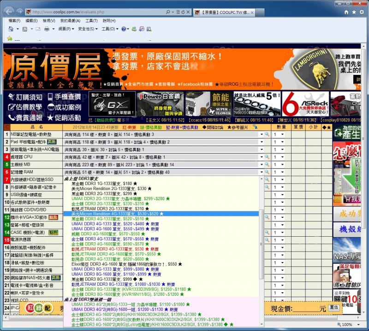This screenshot has width=369, height=331.
Task: Click the Facebook粉絲團 banner link
Action: pos(195,84)
